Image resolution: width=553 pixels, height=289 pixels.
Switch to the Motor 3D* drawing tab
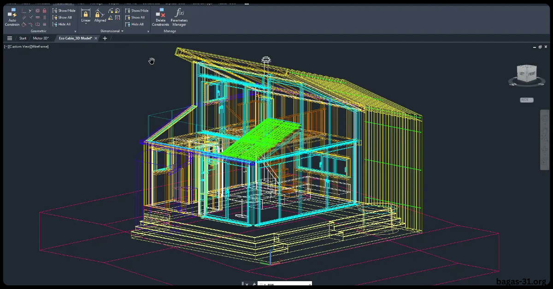(41, 38)
